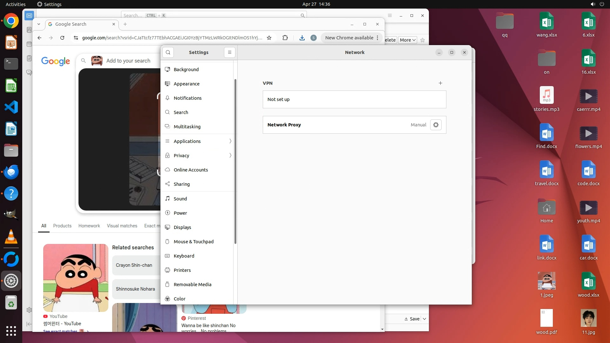
Task: Click the settings sidebar scrollbar
Action: [x=235, y=162]
